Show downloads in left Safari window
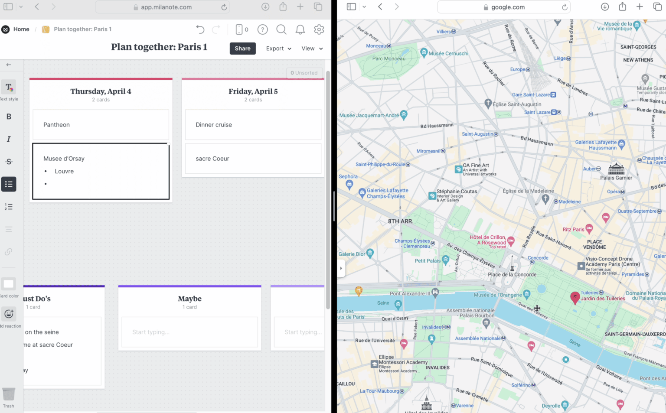 click(x=265, y=7)
